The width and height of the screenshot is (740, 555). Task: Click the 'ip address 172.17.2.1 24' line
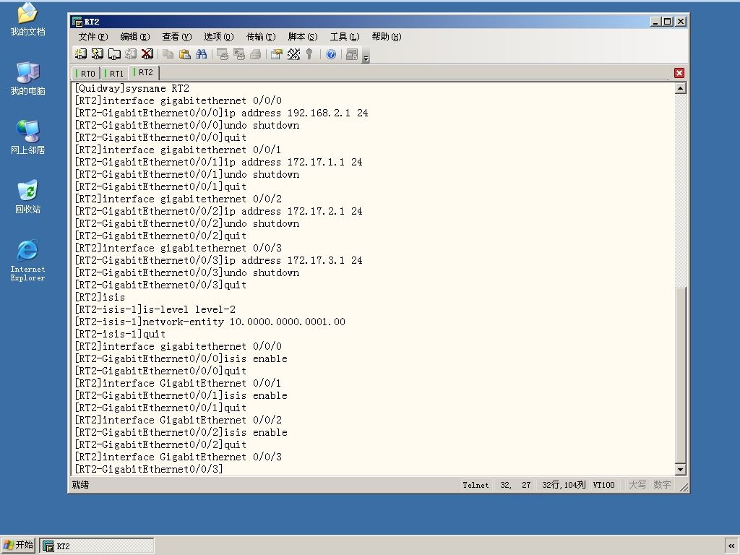[218, 211]
